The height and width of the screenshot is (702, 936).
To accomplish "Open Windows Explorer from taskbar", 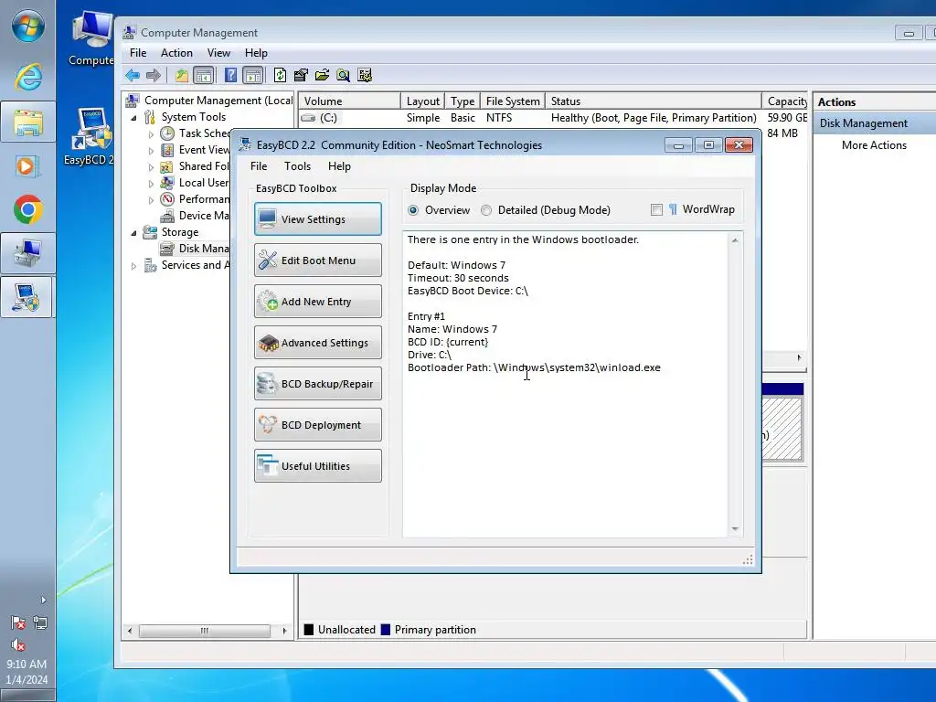I will click(27, 122).
